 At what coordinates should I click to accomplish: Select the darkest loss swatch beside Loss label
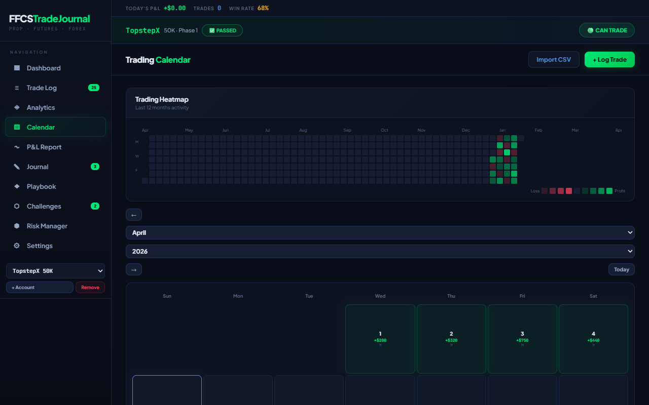(x=545, y=191)
